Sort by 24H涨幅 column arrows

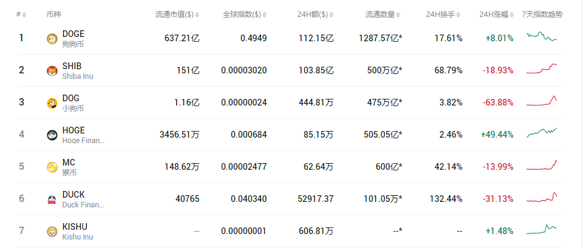tap(512, 15)
